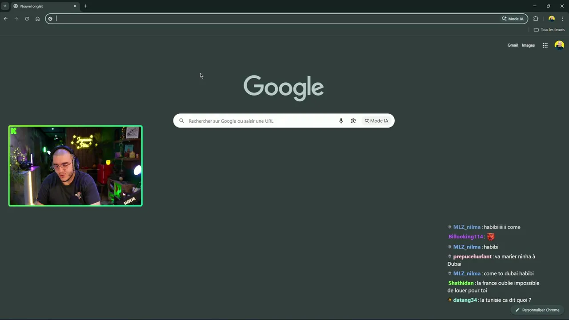Click the browser forward arrow

pyautogui.click(x=16, y=19)
